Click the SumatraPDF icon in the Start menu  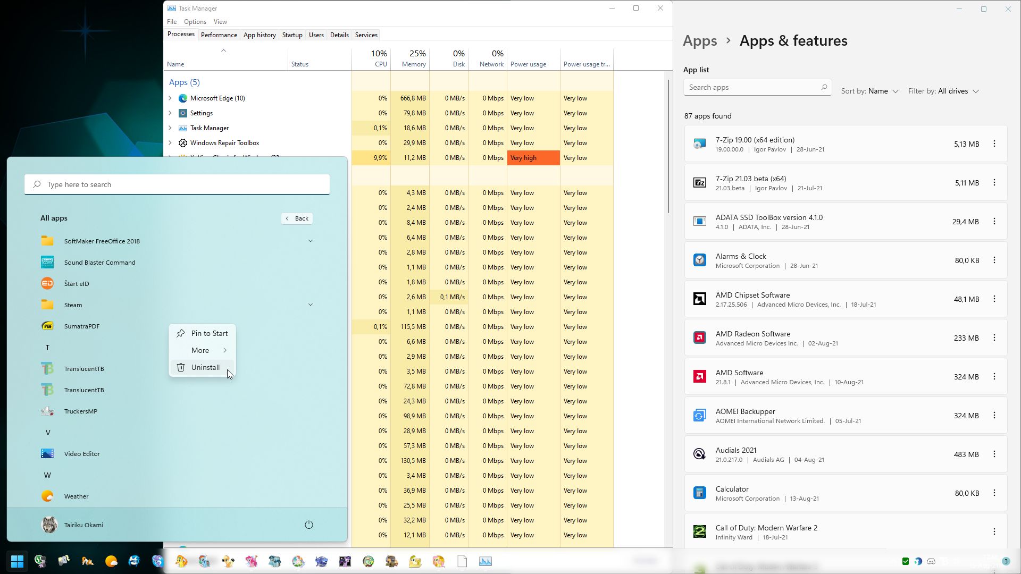47,326
